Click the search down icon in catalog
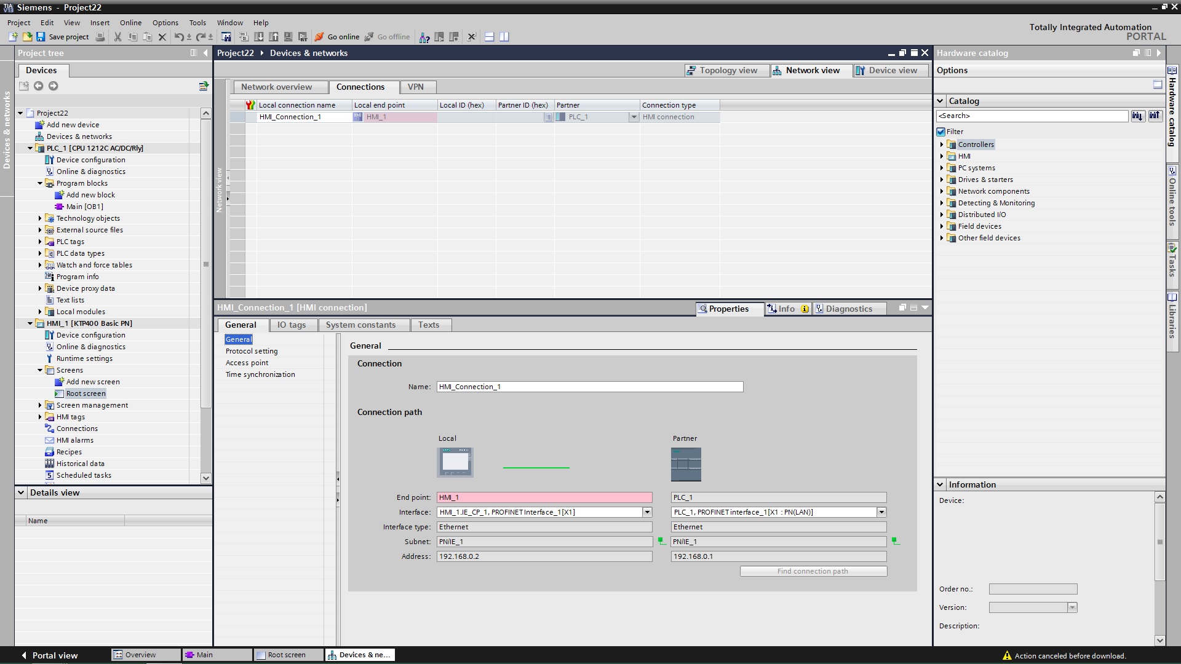 click(x=1137, y=116)
